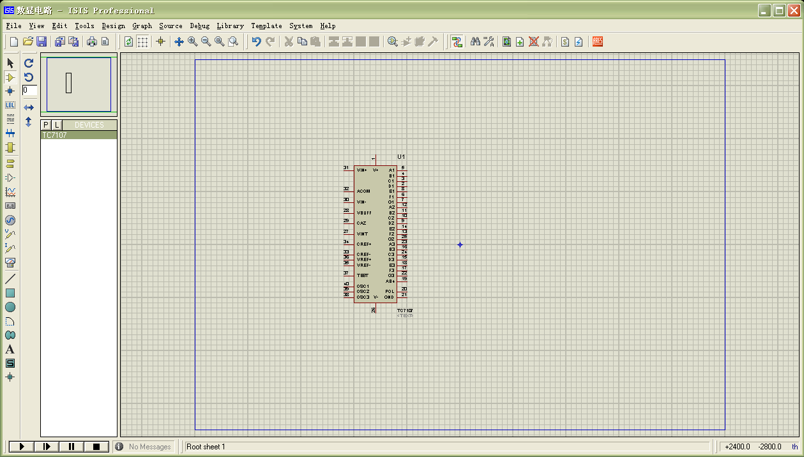Click the rotate clockwise icon
The width and height of the screenshot is (804, 457).
coord(29,63)
